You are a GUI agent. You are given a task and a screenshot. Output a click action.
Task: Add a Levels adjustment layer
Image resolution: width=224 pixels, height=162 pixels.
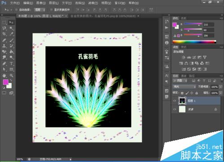pos(189,57)
